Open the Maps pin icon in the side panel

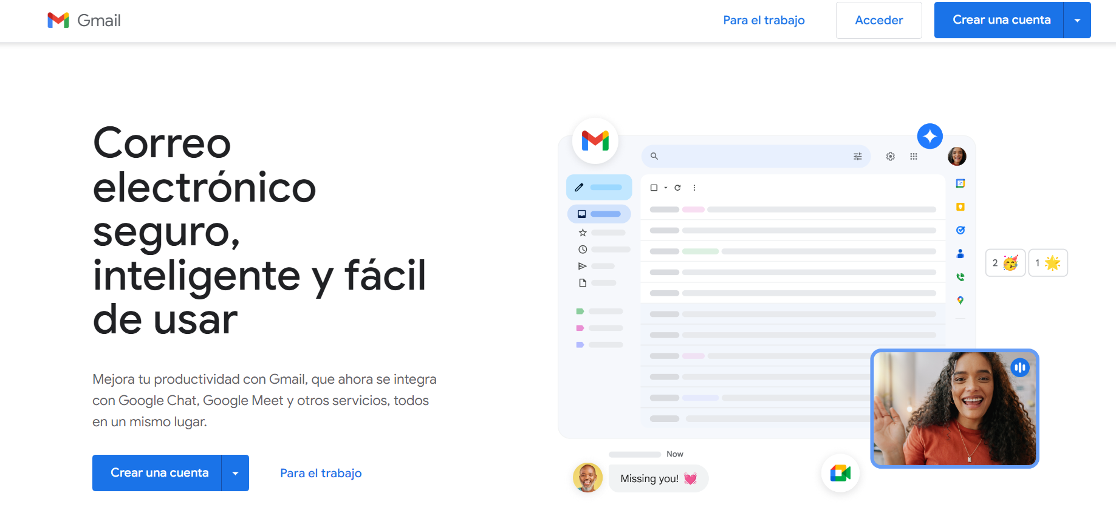pyautogui.click(x=960, y=301)
